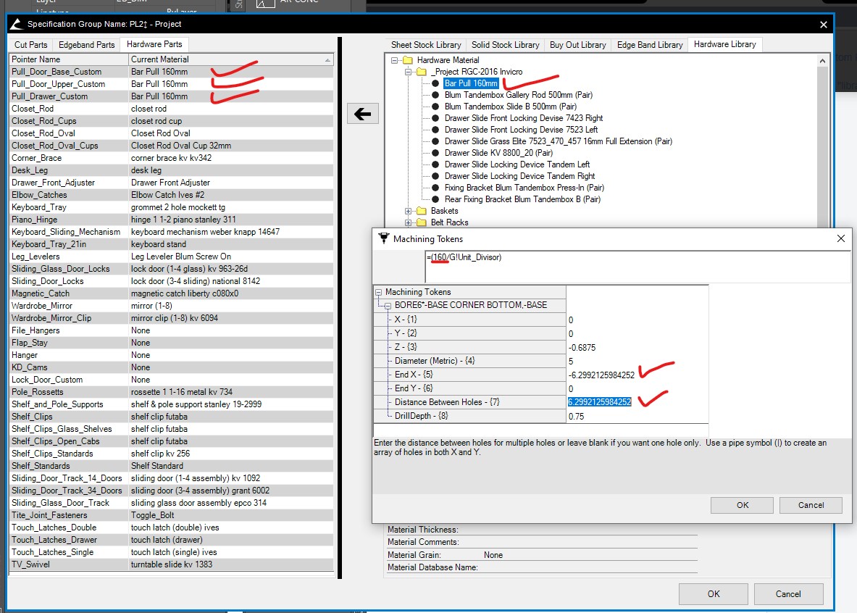This screenshot has height=613, width=857.
Task: Click the Diameter (Metric) value cell
Action: pyautogui.click(x=637, y=361)
